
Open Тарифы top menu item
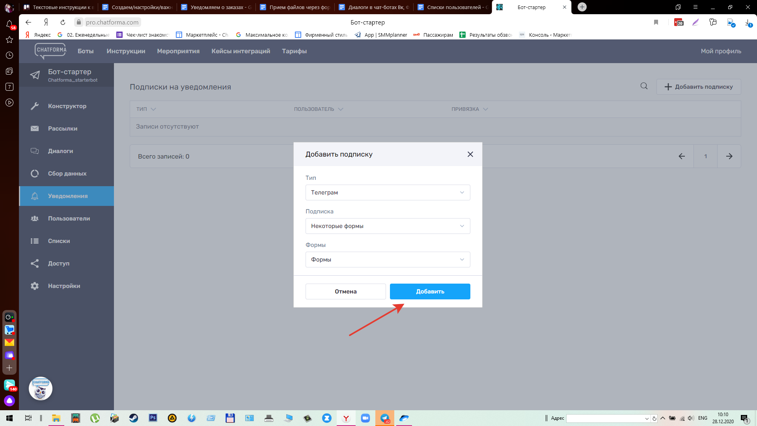pos(294,51)
